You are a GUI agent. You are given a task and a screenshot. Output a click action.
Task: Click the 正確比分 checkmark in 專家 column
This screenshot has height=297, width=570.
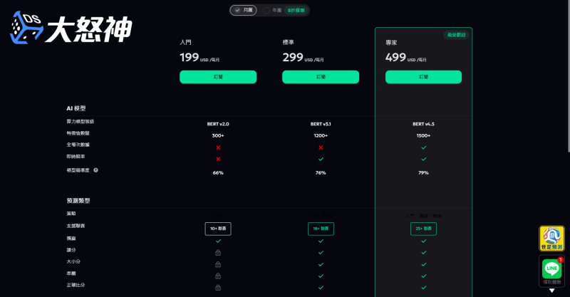point(423,288)
